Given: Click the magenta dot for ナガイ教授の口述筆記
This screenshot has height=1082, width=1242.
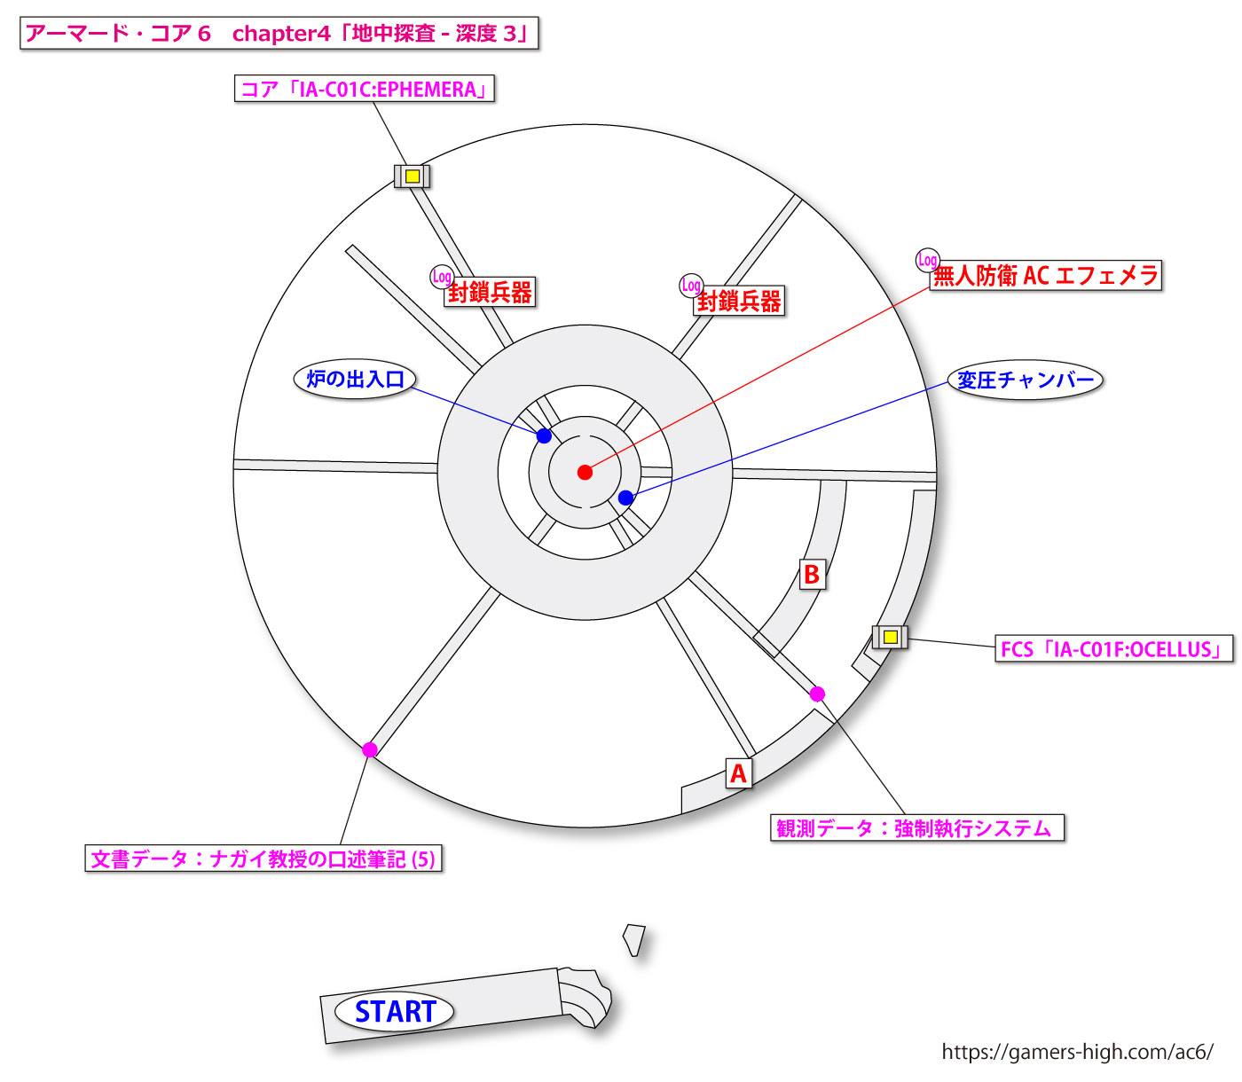Looking at the screenshot, I should [x=370, y=749].
